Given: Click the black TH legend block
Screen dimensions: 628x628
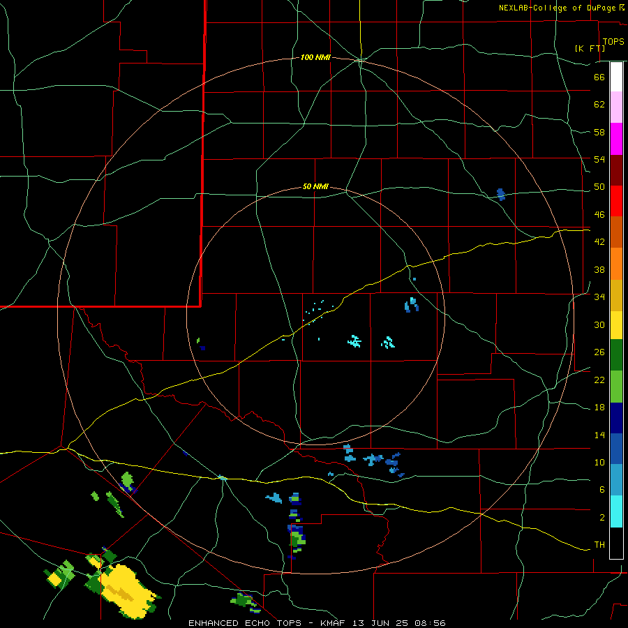Looking at the screenshot, I should point(616,543).
